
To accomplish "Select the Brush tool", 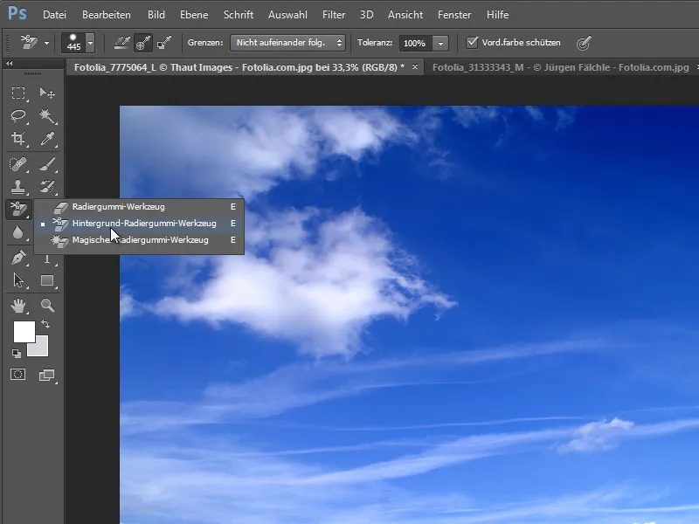I will (x=47, y=164).
